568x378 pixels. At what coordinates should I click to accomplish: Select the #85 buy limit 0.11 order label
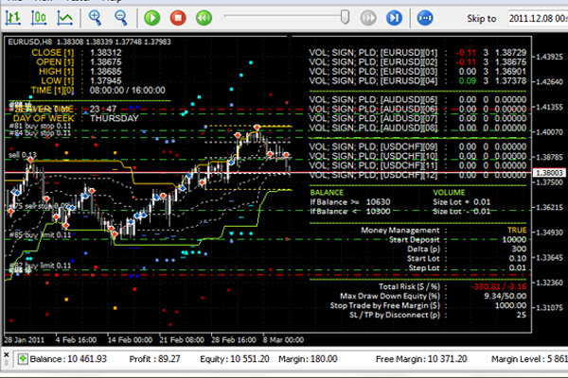[40, 232]
